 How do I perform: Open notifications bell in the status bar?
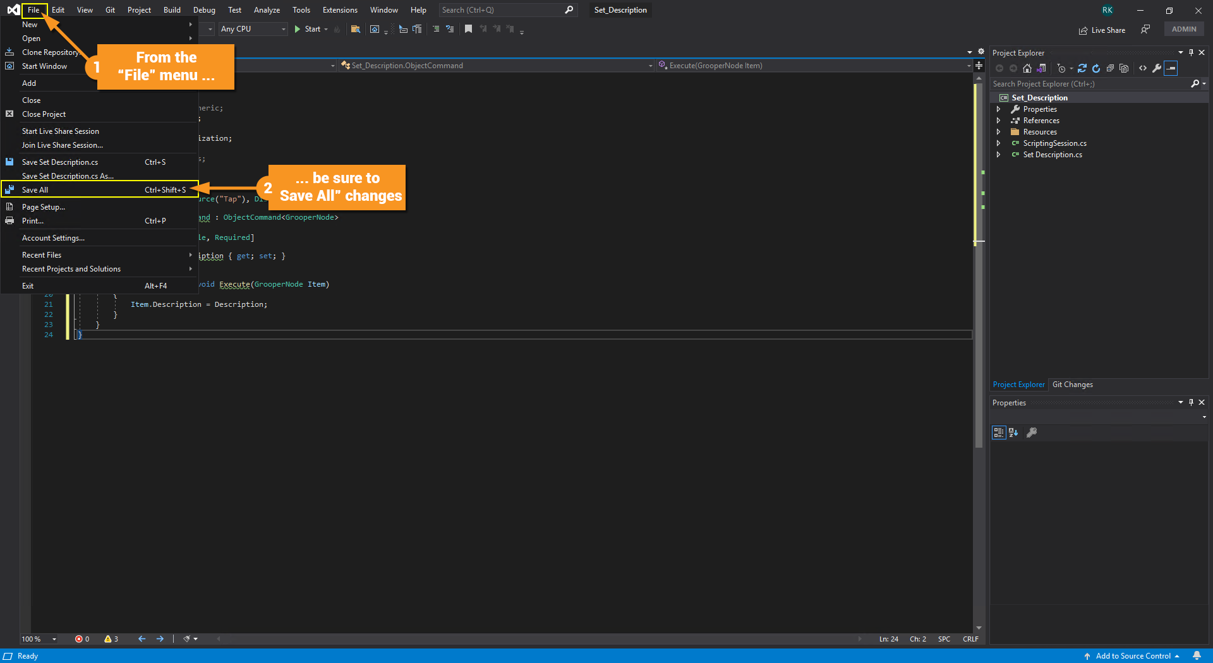click(x=1197, y=655)
